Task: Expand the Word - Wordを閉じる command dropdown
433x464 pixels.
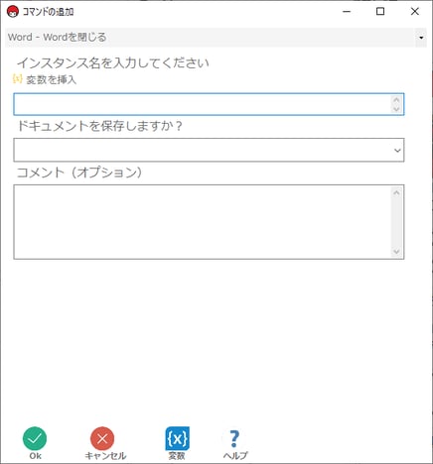Action: click(421, 38)
